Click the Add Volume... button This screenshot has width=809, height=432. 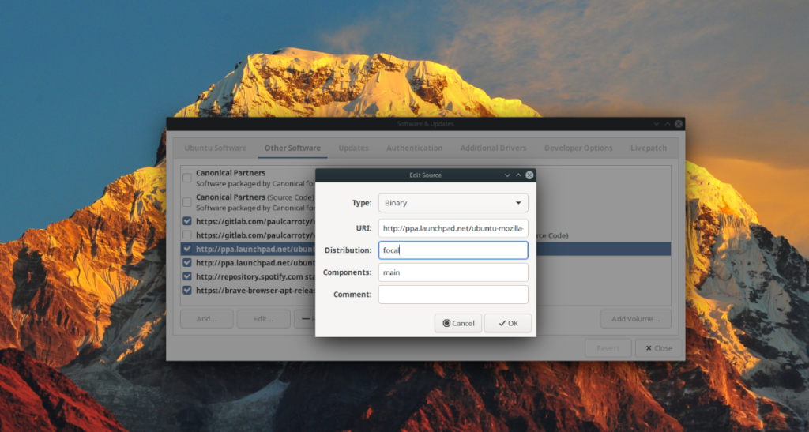(x=636, y=319)
